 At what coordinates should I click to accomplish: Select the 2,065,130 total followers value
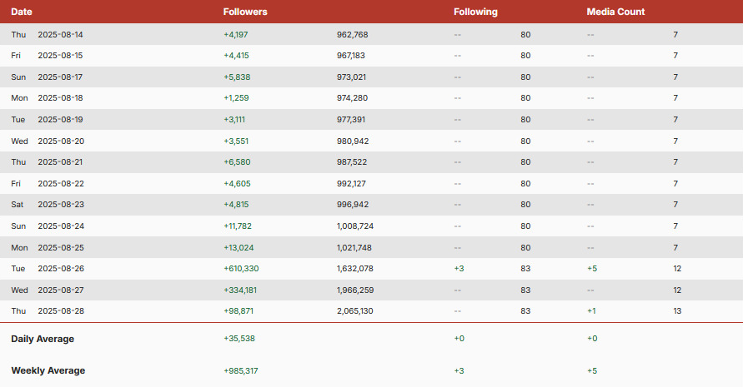tap(354, 311)
